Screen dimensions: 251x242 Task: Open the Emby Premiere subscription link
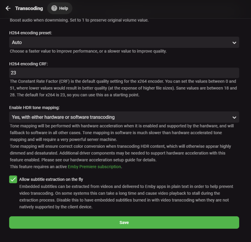(94, 167)
